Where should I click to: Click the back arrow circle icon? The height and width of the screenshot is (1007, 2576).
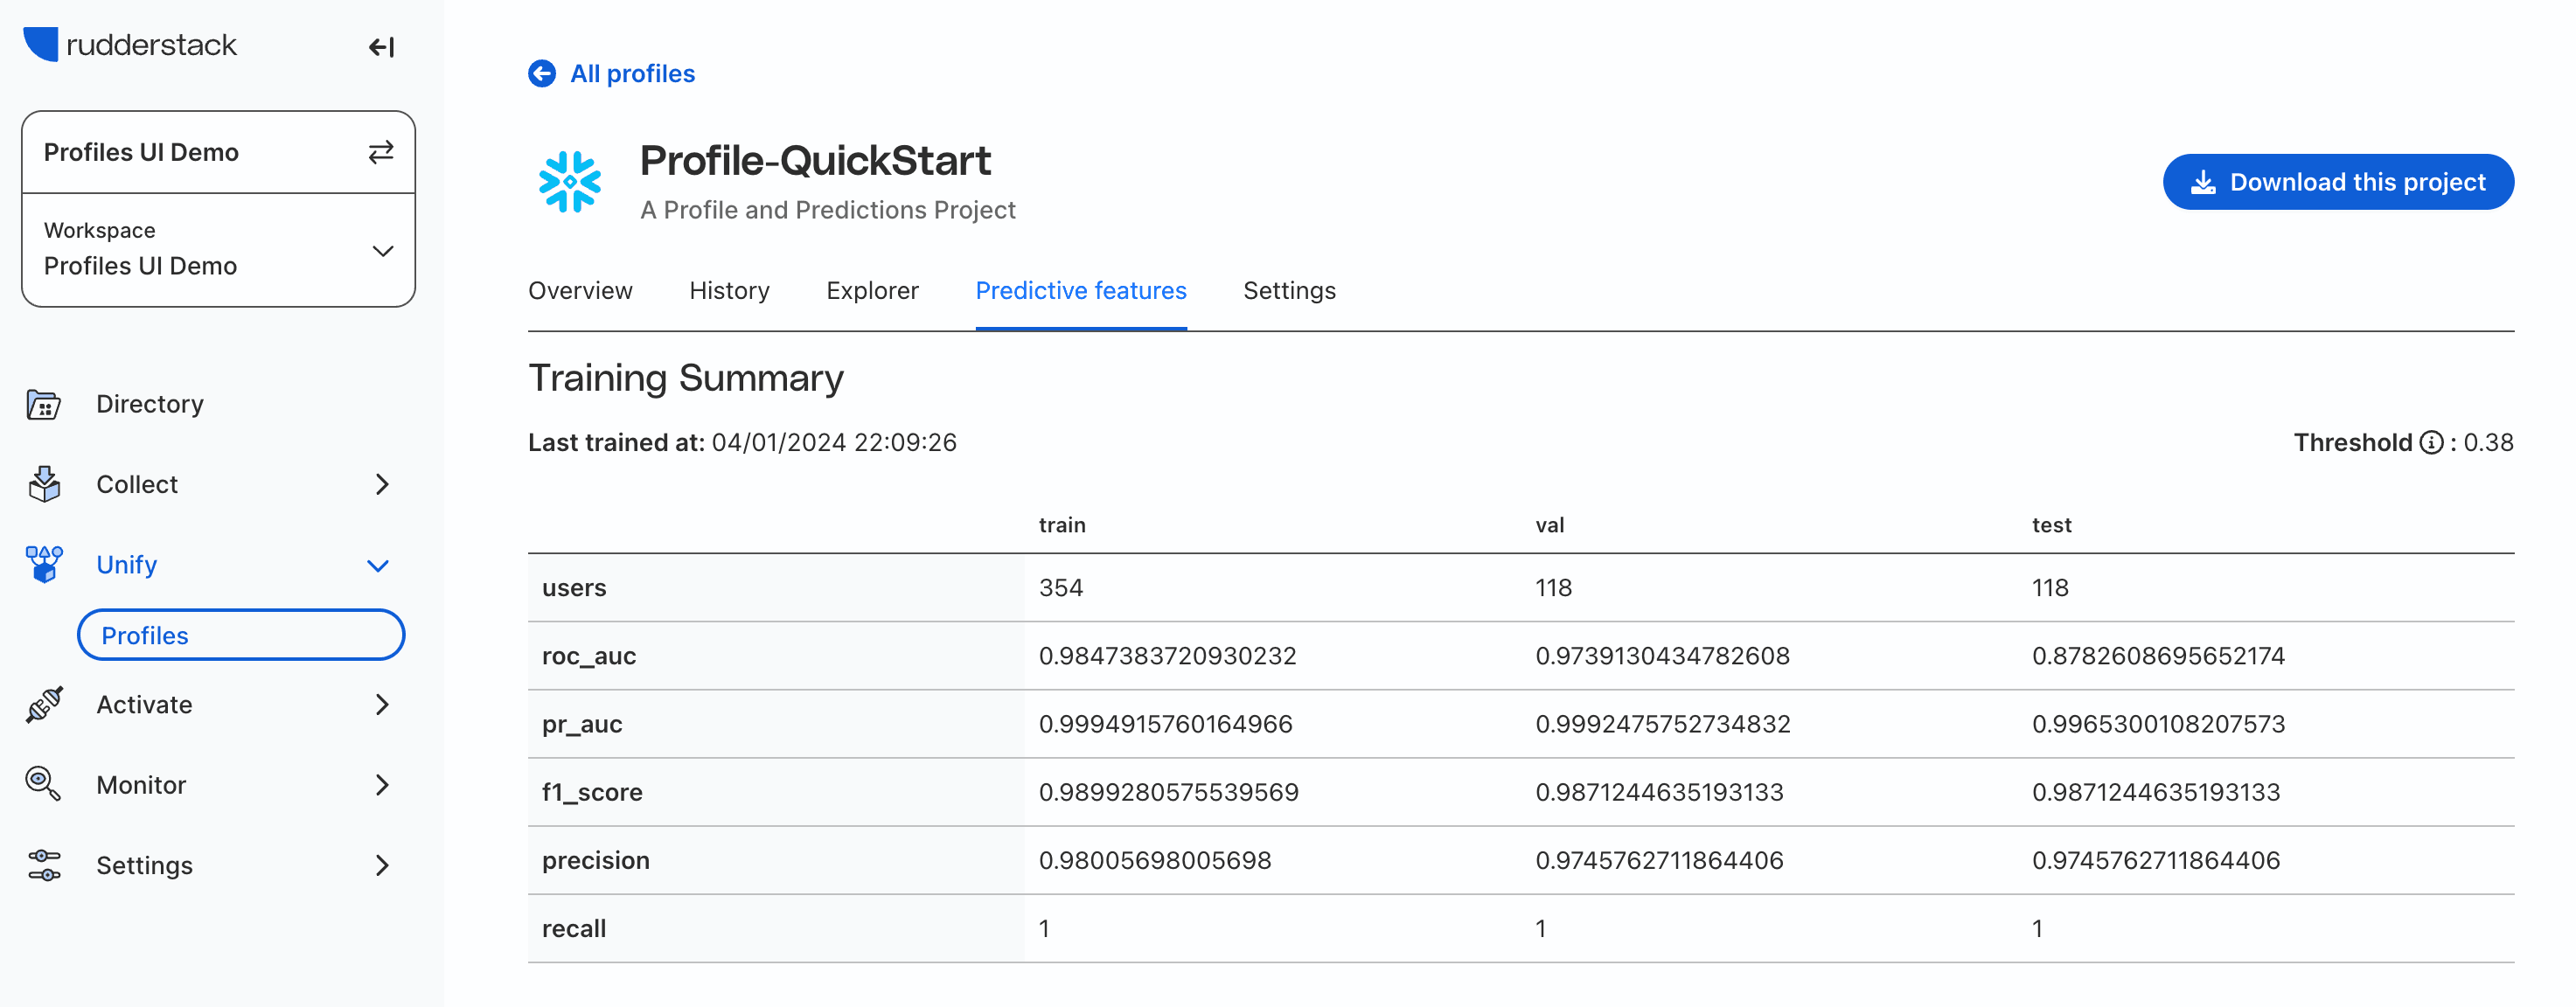tap(542, 74)
